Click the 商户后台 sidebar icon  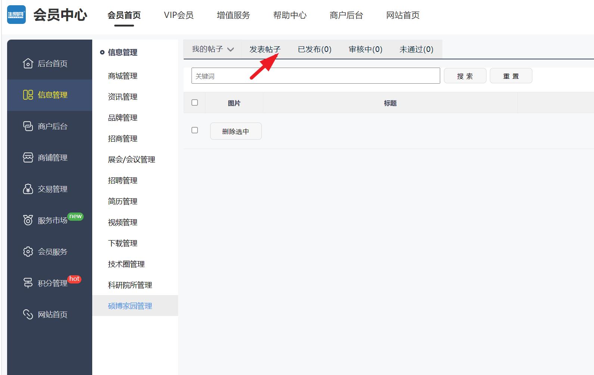(x=28, y=126)
